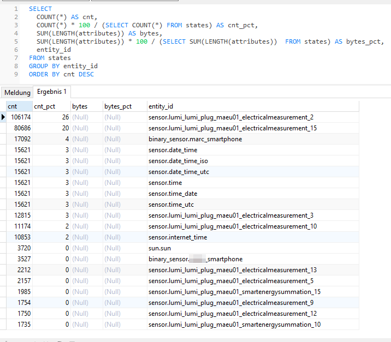Click the entity_id column header

pyautogui.click(x=253, y=106)
